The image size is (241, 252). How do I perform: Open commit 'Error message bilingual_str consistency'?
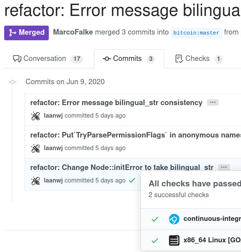click(x=116, y=102)
